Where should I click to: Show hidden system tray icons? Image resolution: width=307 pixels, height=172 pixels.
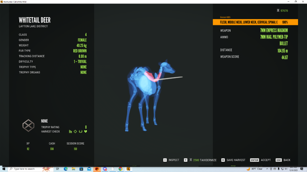(x=267, y=169)
